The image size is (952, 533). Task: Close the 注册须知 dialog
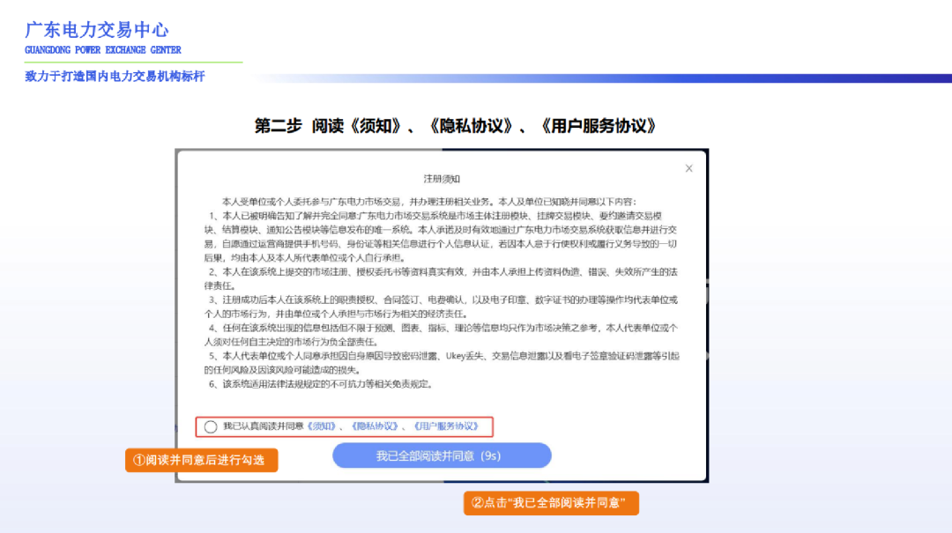click(688, 168)
